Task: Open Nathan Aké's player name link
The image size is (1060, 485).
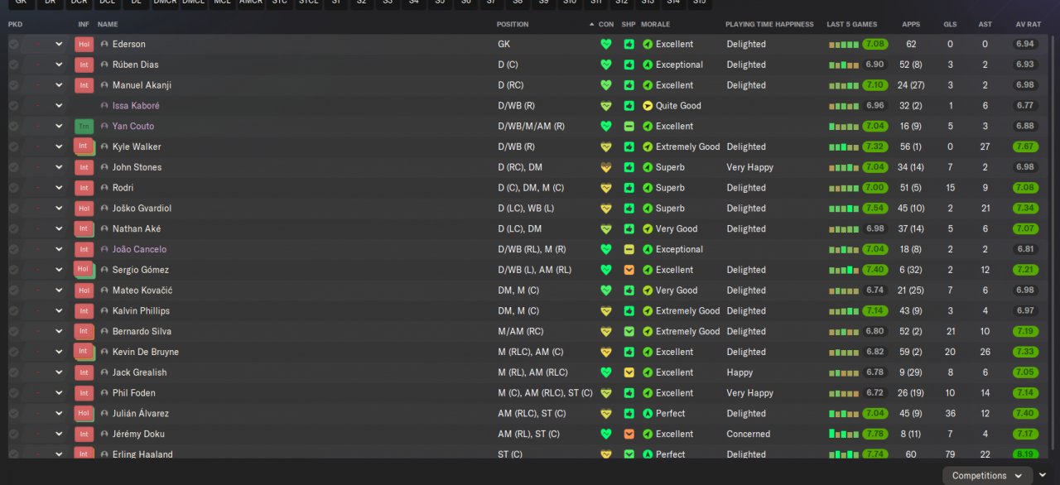Action: (x=137, y=228)
